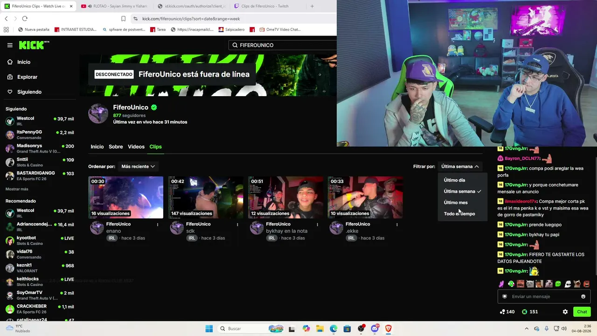Open the emoji picker in the chat box
The height and width of the screenshot is (336, 597).
pos(583,296)
